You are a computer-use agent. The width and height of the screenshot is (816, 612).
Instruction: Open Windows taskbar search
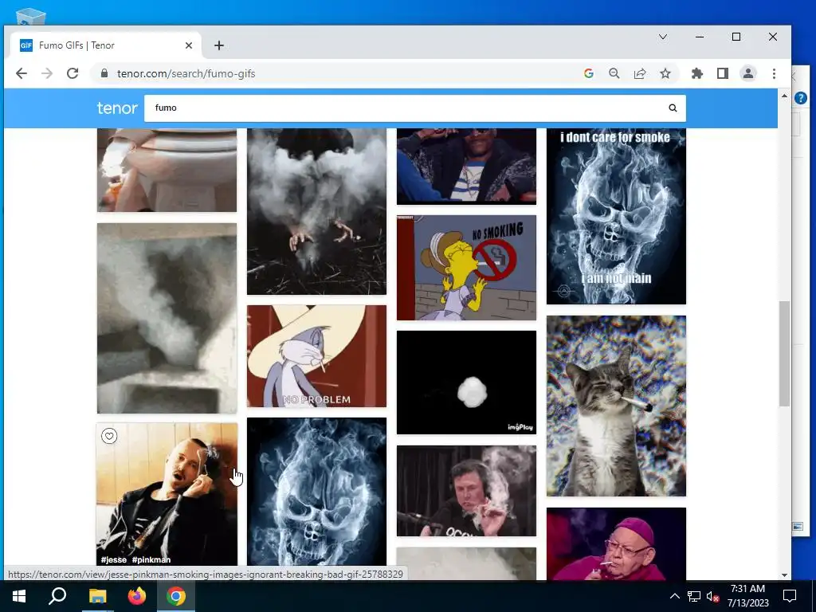tap(57, 596)
